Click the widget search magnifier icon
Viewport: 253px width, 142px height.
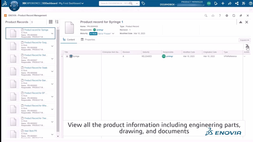click(x=206, y=16)
